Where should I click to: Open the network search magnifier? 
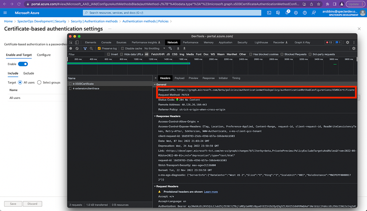coord(91,48)
